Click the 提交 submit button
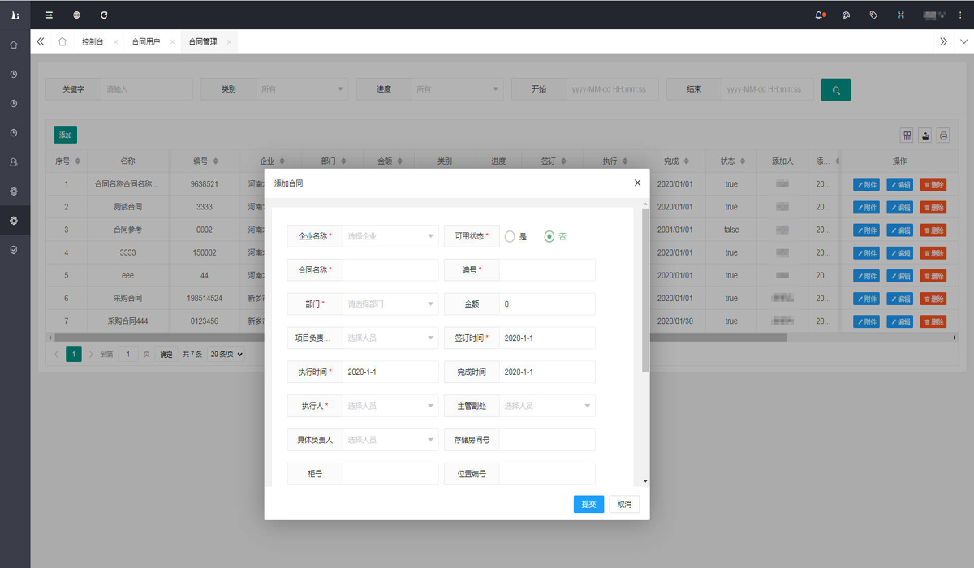The height and width of the screenshot is (568, 974). point(588,504)
